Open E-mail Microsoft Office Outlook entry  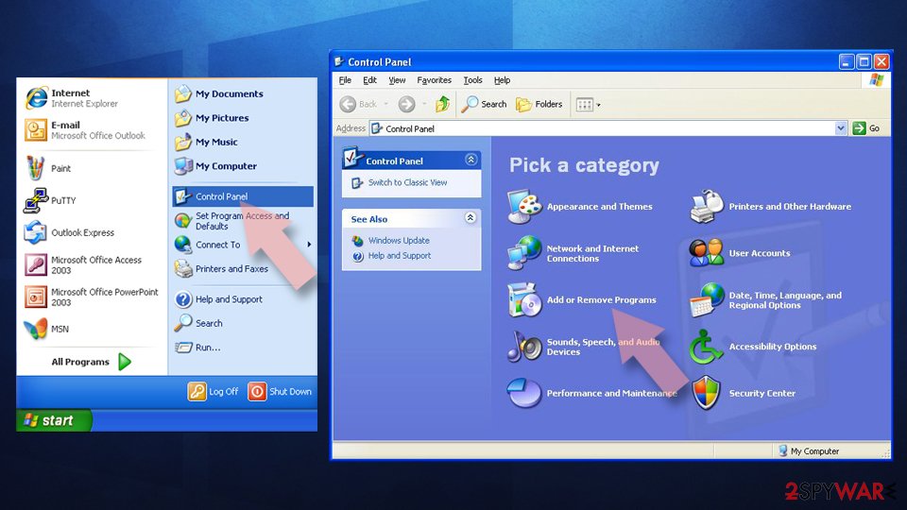pyautogui.click(x=85, y=130)
